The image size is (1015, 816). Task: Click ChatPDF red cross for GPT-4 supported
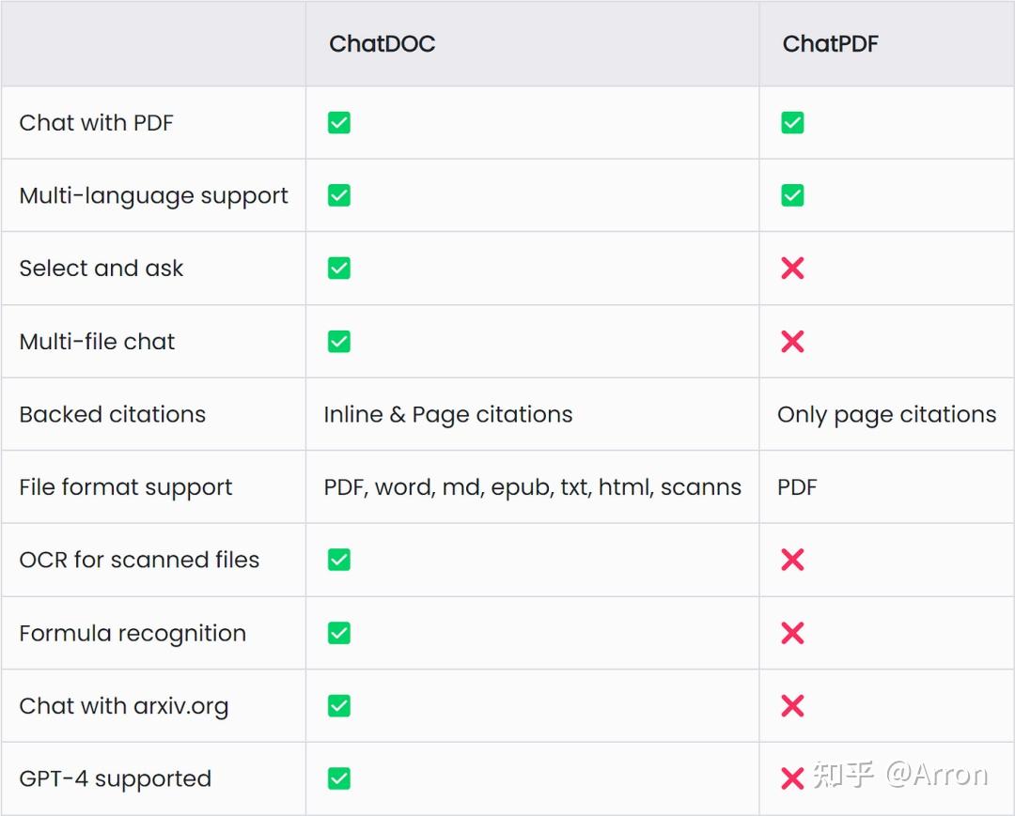[x=792, y=778]
